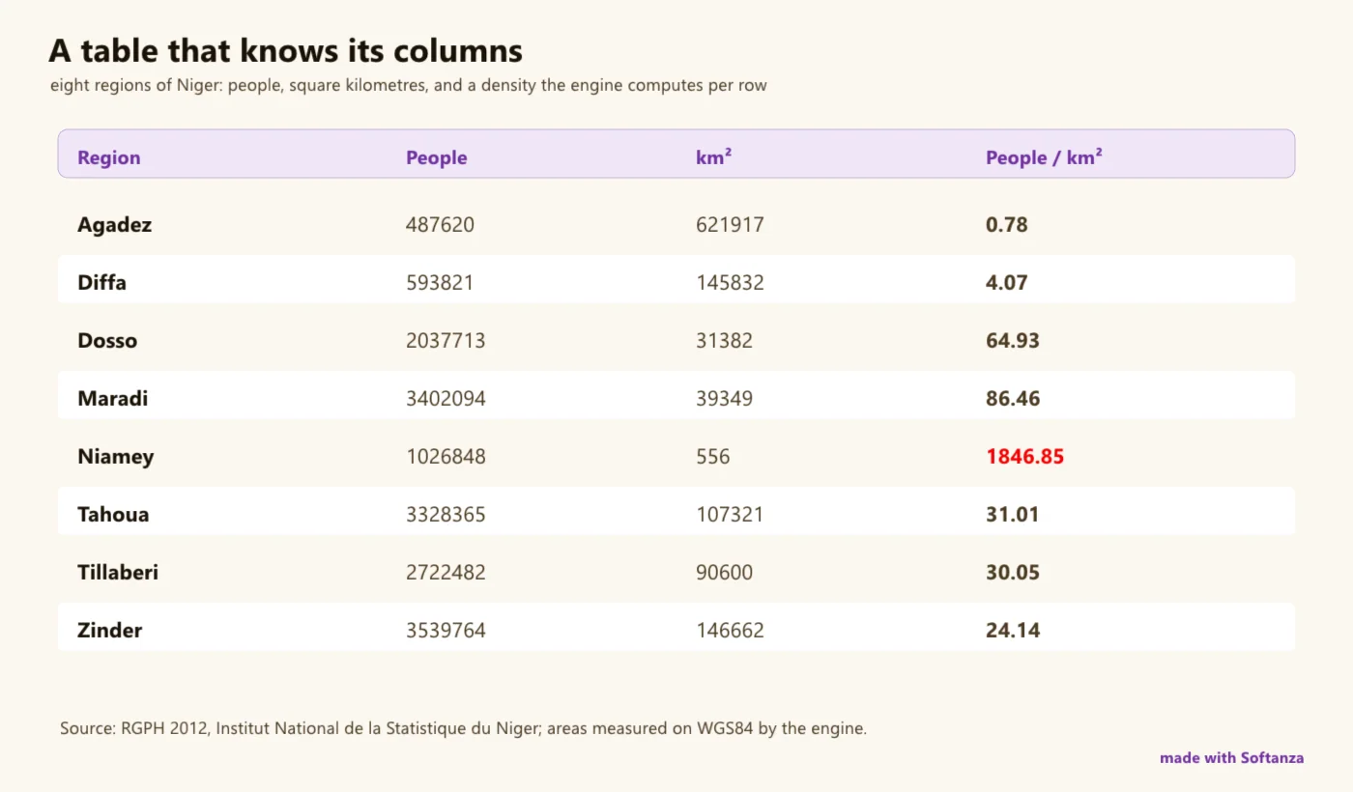Click the density value 0.78

point(1007,225)
